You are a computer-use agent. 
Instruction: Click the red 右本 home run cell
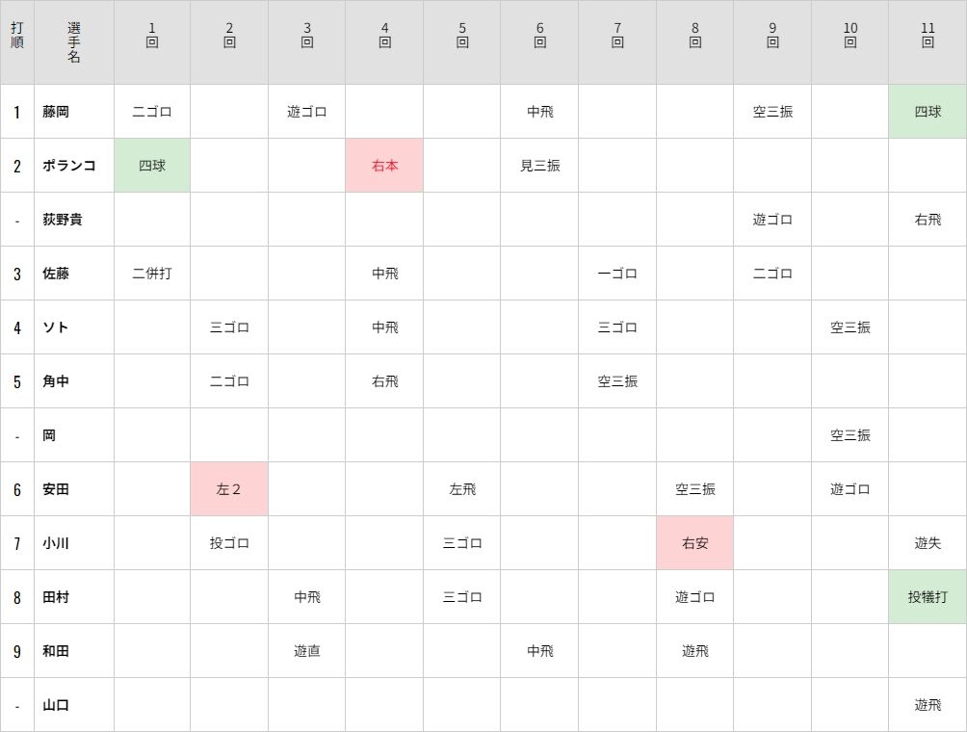(x=384, y=166)
